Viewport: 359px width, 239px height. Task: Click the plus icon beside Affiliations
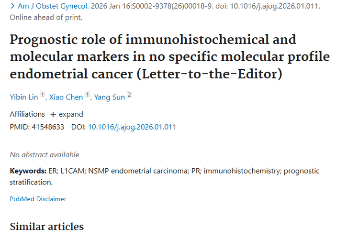tap(53, 114)
